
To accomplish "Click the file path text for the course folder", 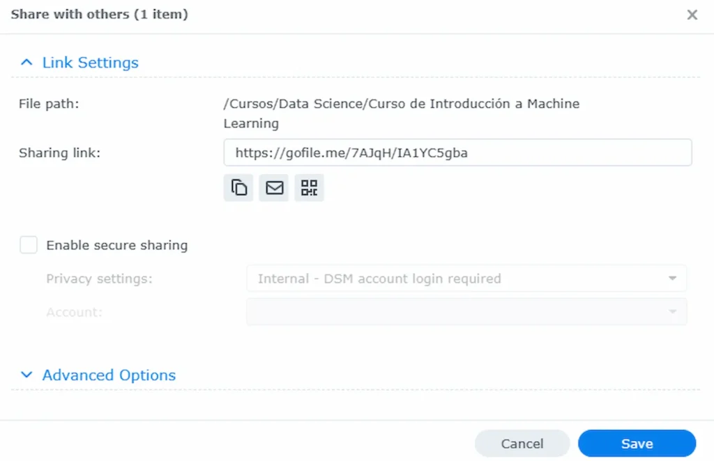I will [401, 104].
